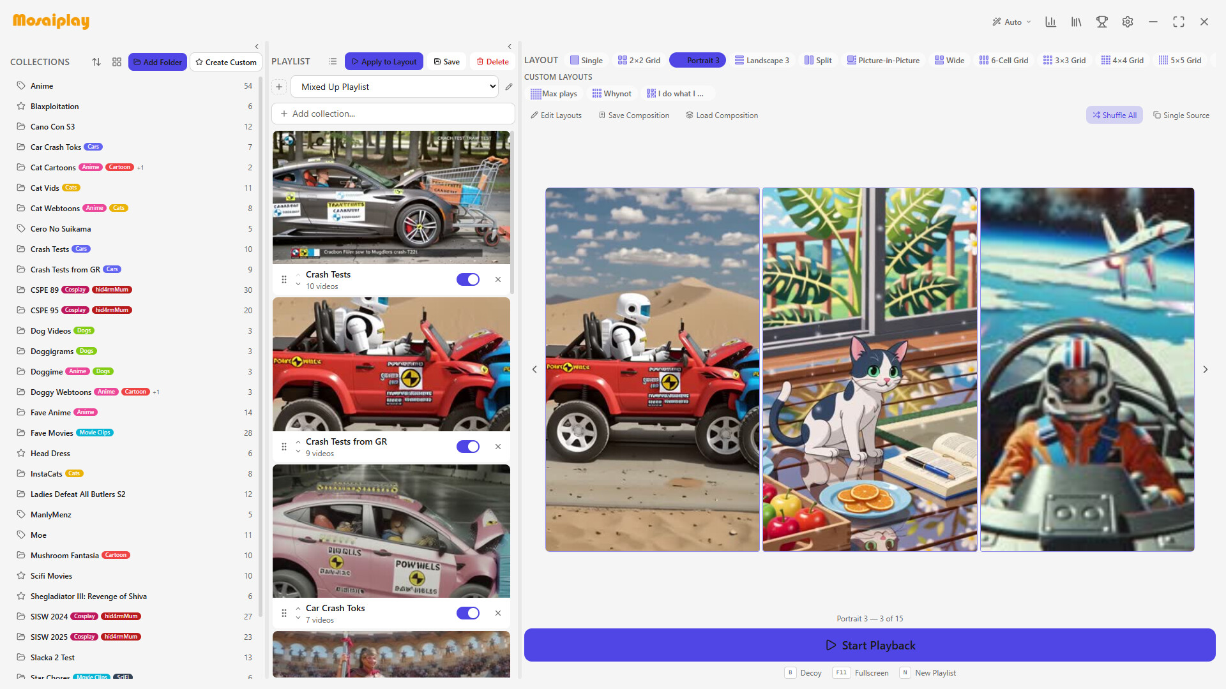Viewport: 1226px width, 689px height.
Task: Toggle off Crash Tests from GR
Action: pyautogui.click(x=468, y=447)
